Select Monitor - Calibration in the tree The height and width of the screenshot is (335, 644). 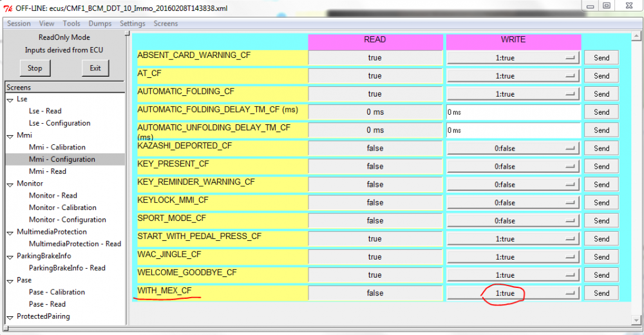tap(62, 207)
